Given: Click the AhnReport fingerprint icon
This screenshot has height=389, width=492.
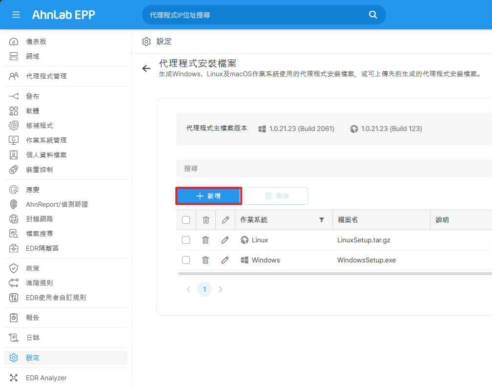Looking at the screenshot, I should [x=14, y=204].
